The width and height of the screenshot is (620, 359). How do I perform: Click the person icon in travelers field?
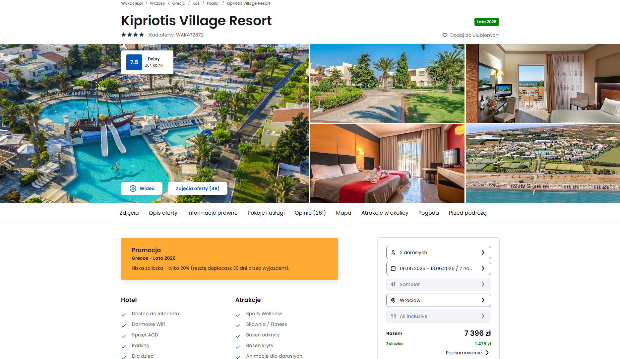point(393,252)
